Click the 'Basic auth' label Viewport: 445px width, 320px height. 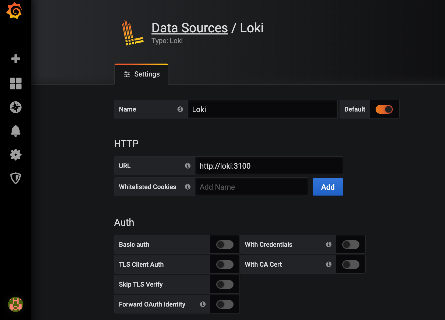click(134, 244)
